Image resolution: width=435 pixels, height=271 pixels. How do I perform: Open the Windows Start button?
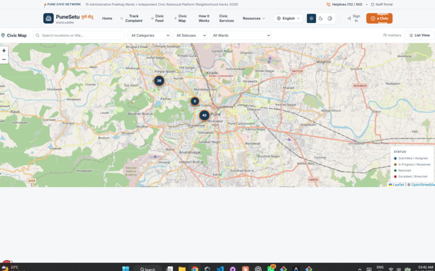coord(126,268)
